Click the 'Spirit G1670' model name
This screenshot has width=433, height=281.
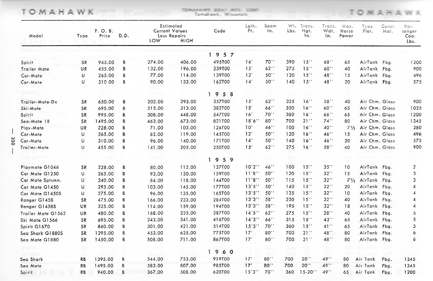pos(35,226)
